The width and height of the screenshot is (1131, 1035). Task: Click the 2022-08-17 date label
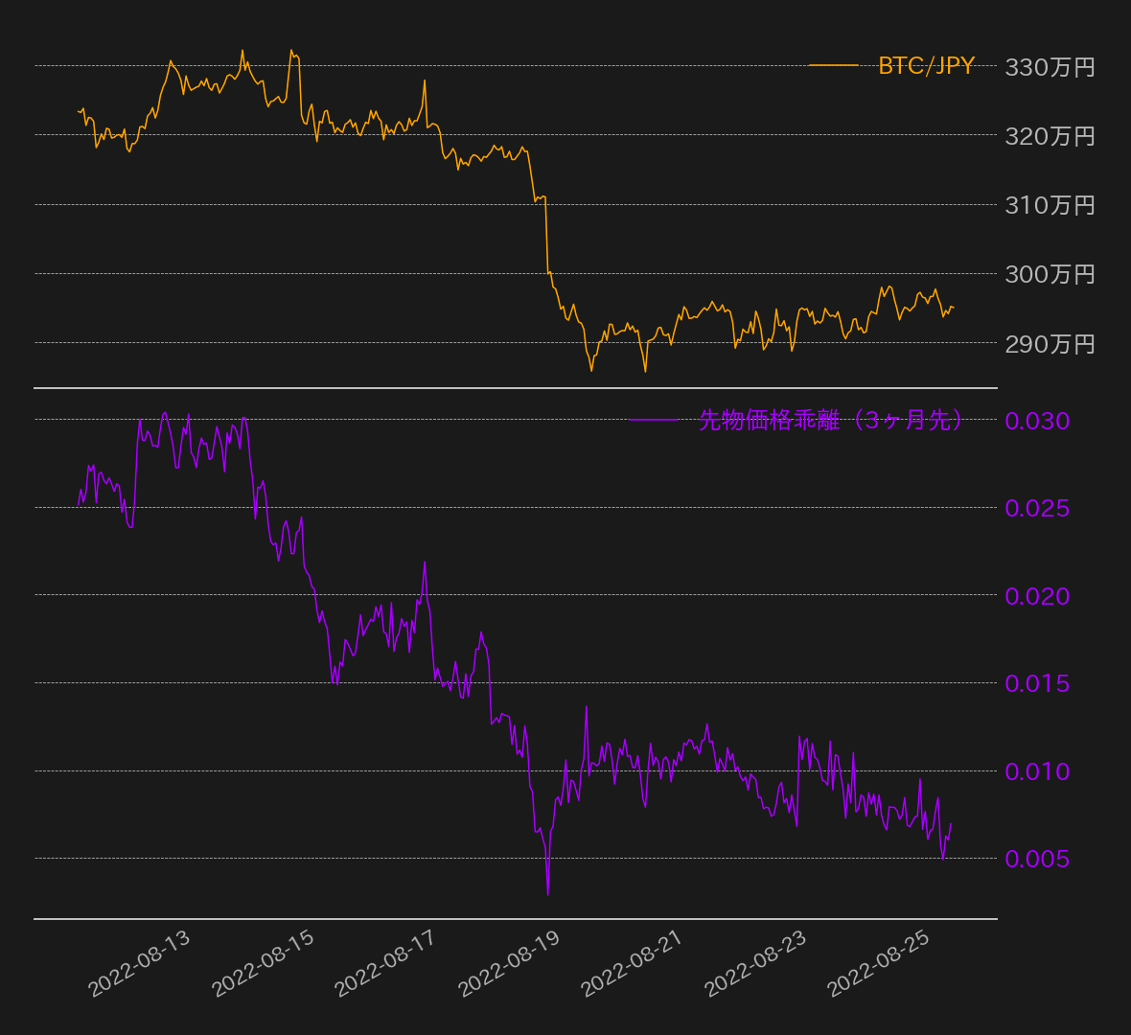tap(385, 963)
